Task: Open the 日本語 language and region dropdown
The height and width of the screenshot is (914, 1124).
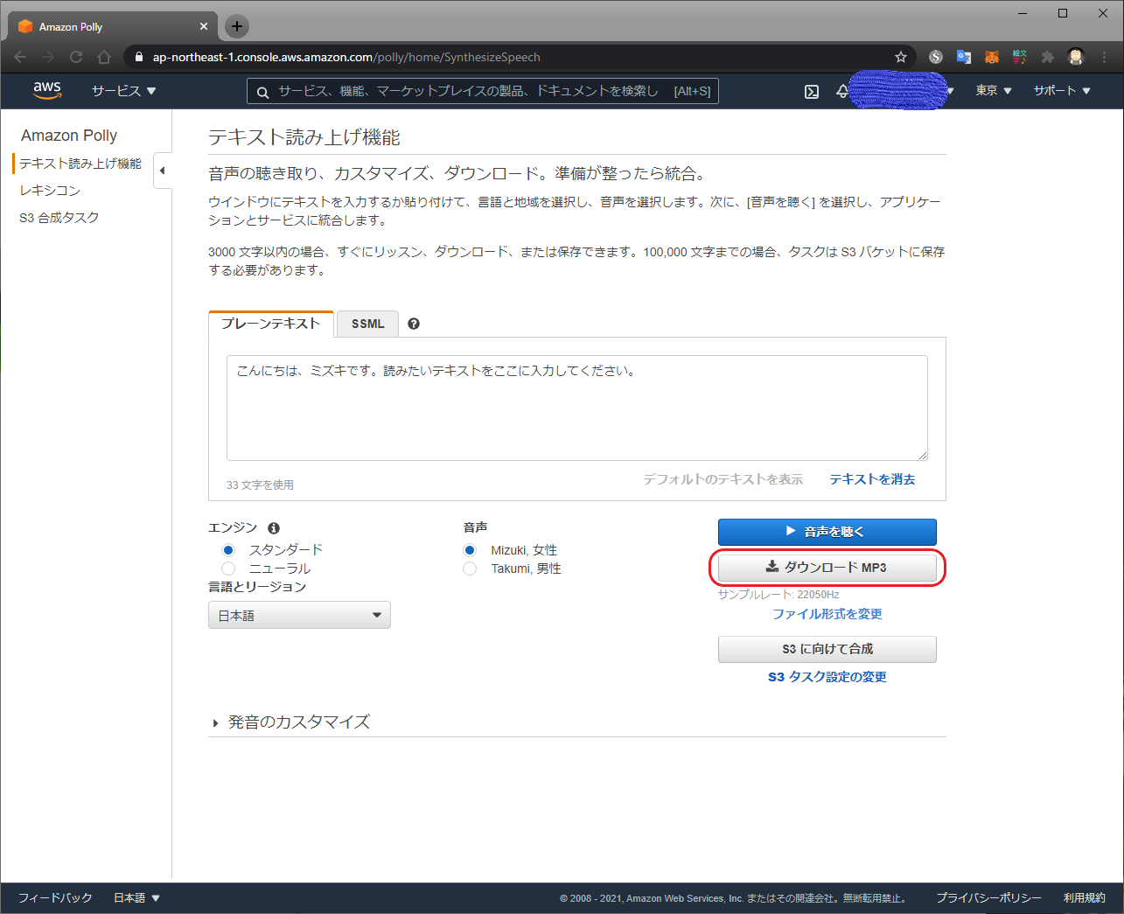Action: click(299, 615)
